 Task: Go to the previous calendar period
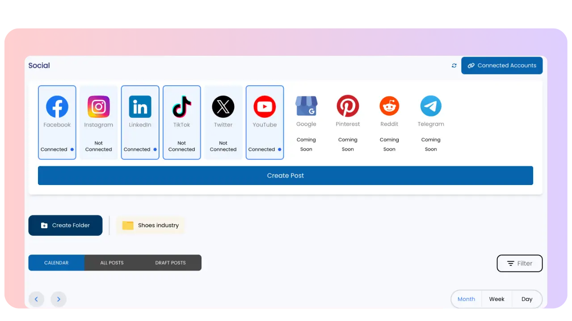click(x=36, y=299)
